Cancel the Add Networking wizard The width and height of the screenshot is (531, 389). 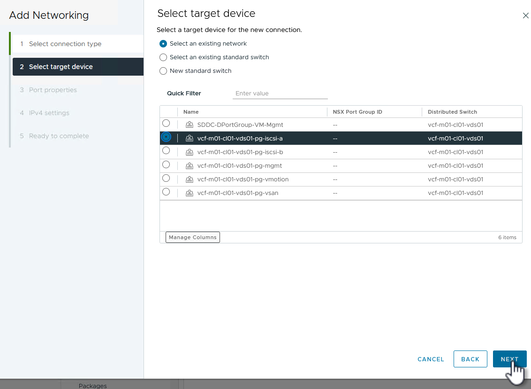[431, 359]
